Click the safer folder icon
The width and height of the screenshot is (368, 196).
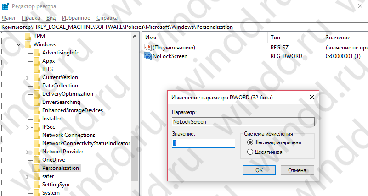36,176
